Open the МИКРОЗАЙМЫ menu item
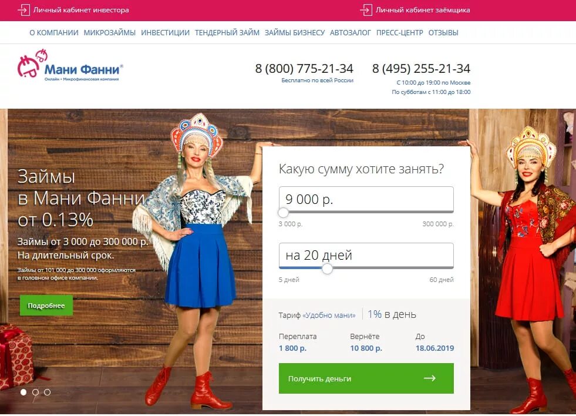Image resolution: width=576 pixels, height=416 pixels. click(x=109, y=33)
